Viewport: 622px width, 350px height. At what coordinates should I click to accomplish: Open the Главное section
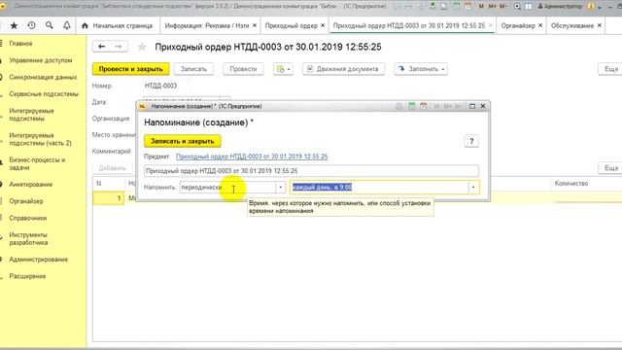pos(20,43)
